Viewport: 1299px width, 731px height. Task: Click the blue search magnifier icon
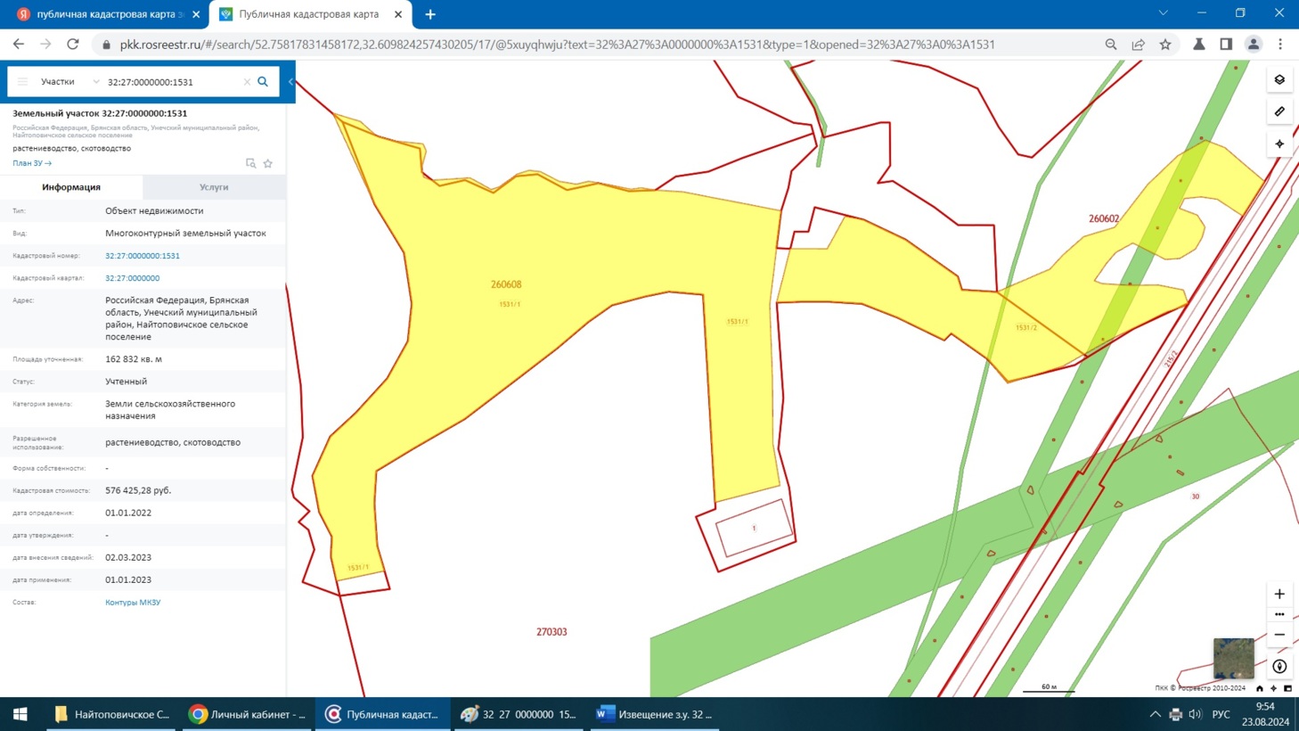point(263,82)
